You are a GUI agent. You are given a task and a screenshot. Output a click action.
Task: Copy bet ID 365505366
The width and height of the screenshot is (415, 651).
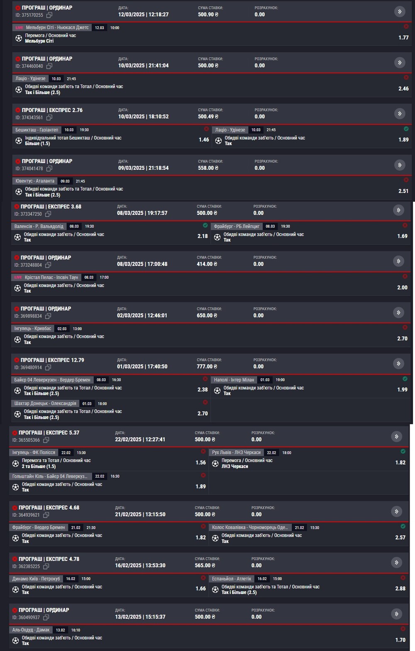(x=46, y=440)
